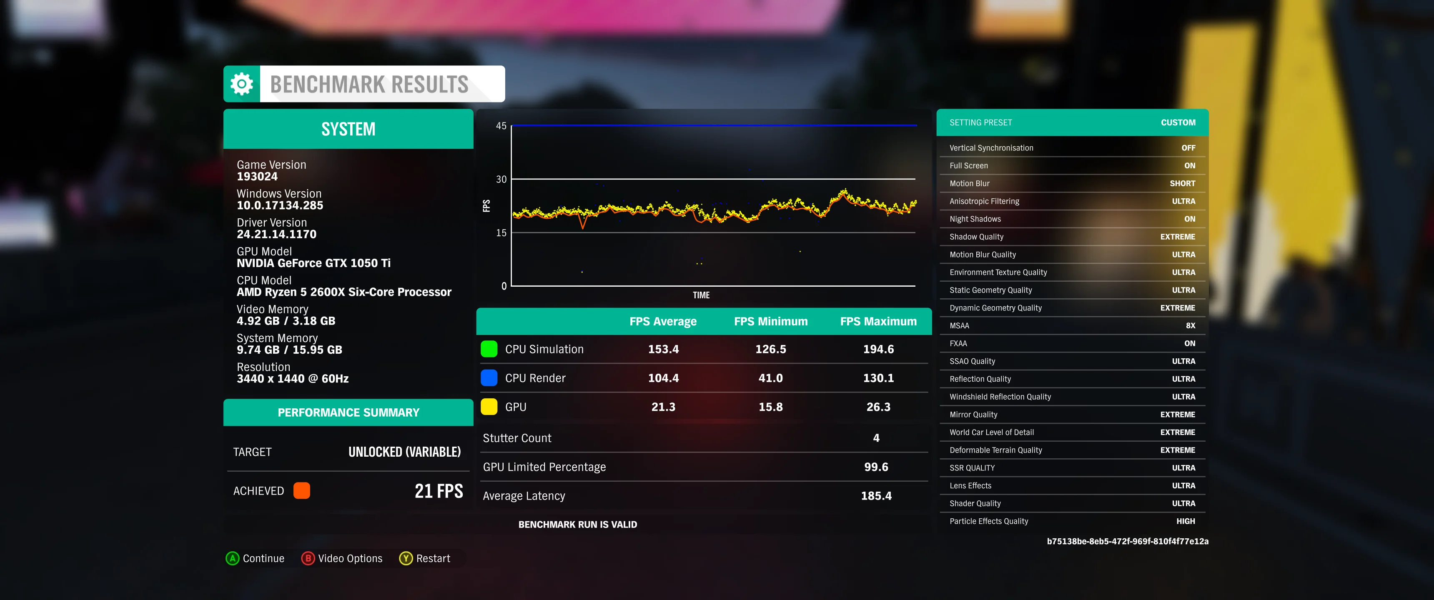This screenshot has width=1434, height=600.
Task: Click the SYSTEM panel header
Action: point(348,129)
